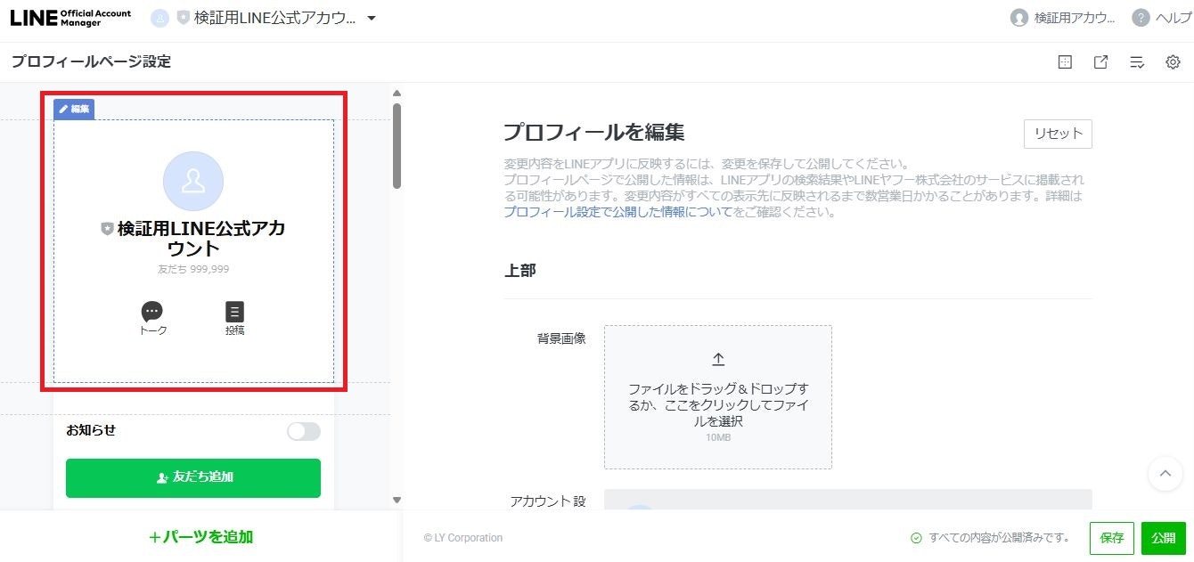Click the account avatar in the header

coord(160,18)
